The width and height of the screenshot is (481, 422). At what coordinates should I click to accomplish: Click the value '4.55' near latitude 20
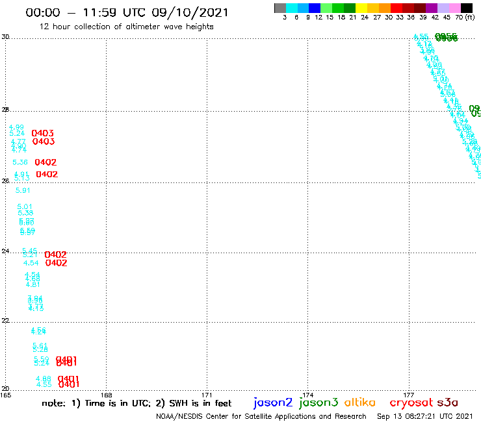tap(44, 384)
